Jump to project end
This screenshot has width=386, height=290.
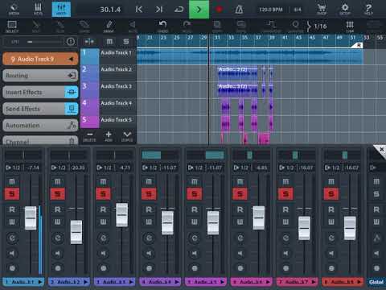click(x=159, y=10)
